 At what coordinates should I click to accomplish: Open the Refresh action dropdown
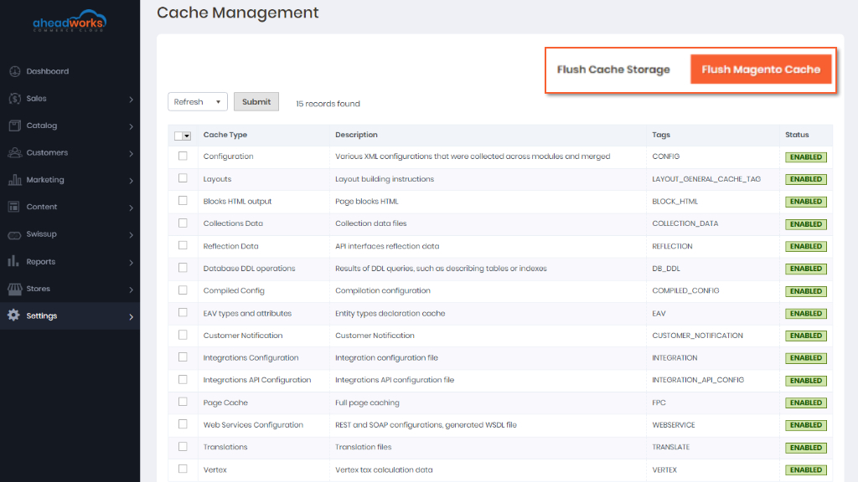[x=198, y=101]
